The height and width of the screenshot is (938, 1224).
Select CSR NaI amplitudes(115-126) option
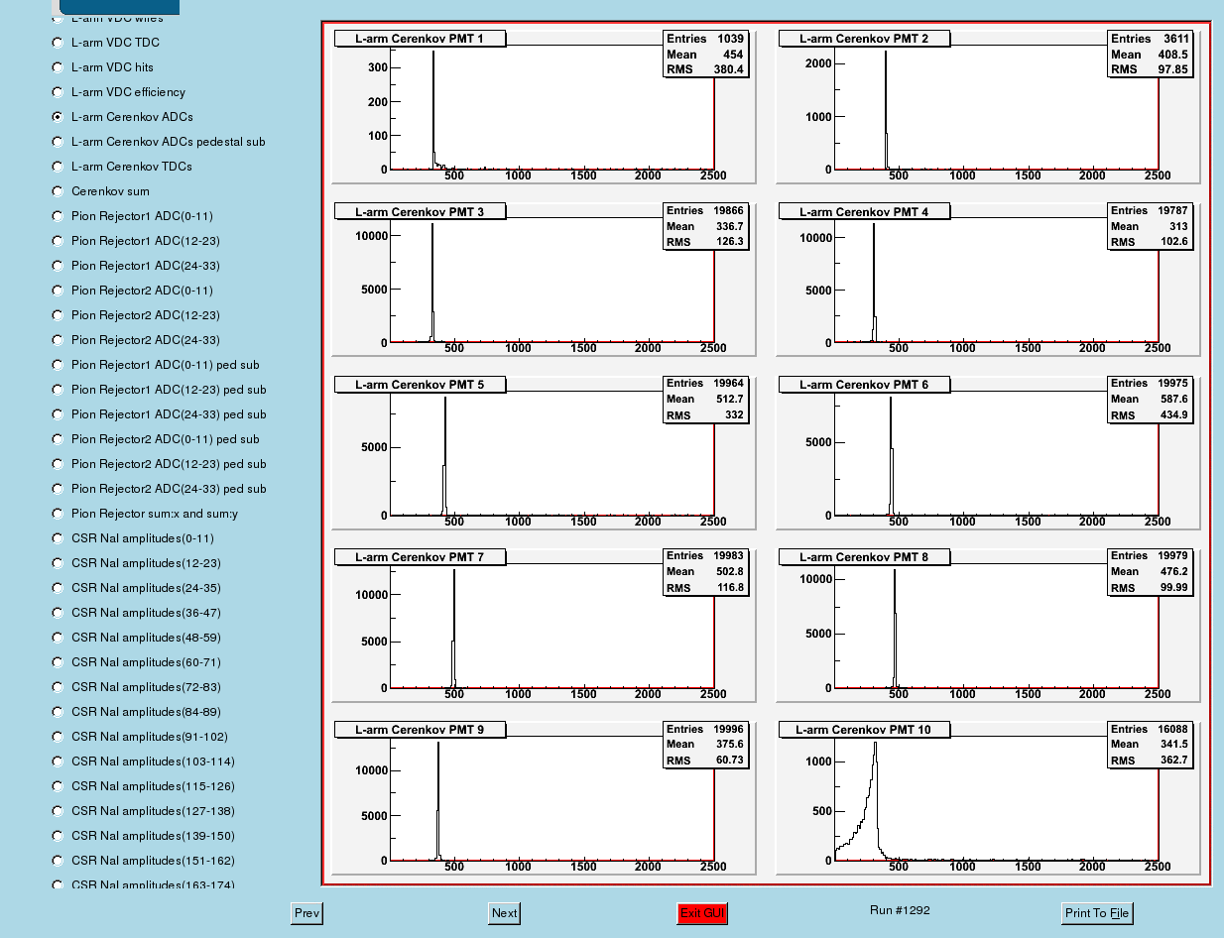pyautogui.click(x=58, y=786)
